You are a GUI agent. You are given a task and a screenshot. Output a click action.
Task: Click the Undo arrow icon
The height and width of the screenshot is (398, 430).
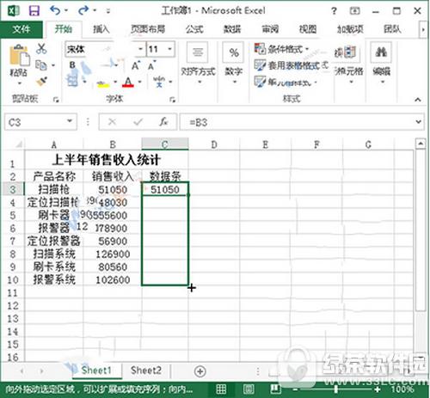[x=55, y=10]
